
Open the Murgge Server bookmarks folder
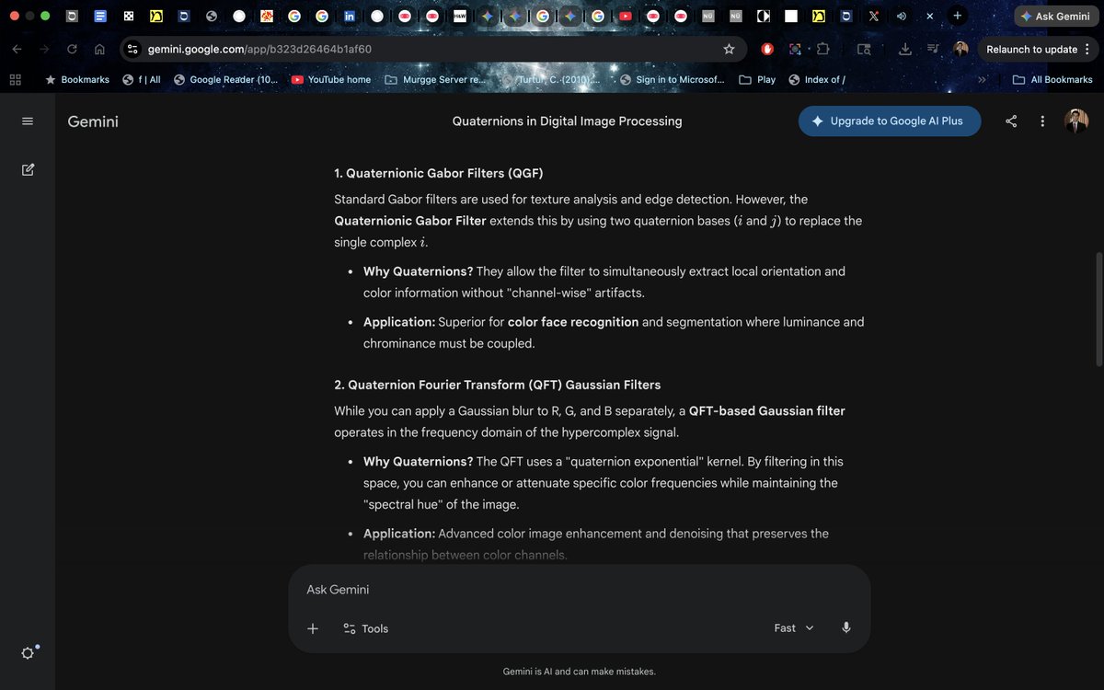[x=435, y=80]
